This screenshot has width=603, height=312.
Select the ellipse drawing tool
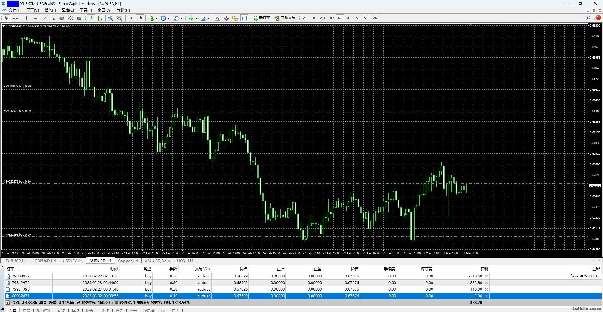[x=62, y=18]
